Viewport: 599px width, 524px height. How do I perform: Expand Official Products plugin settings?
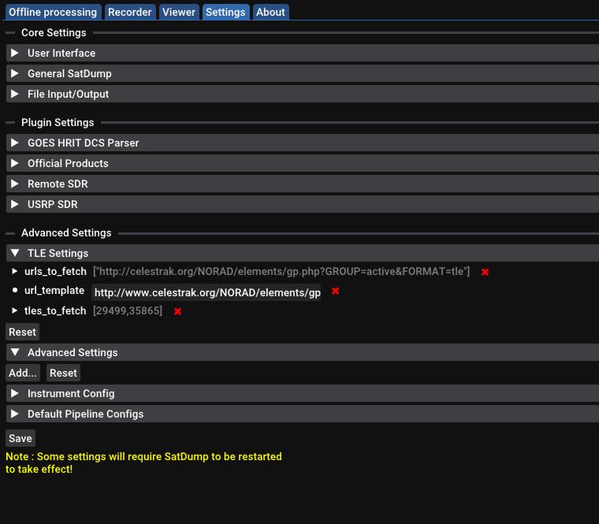(303, 163)
